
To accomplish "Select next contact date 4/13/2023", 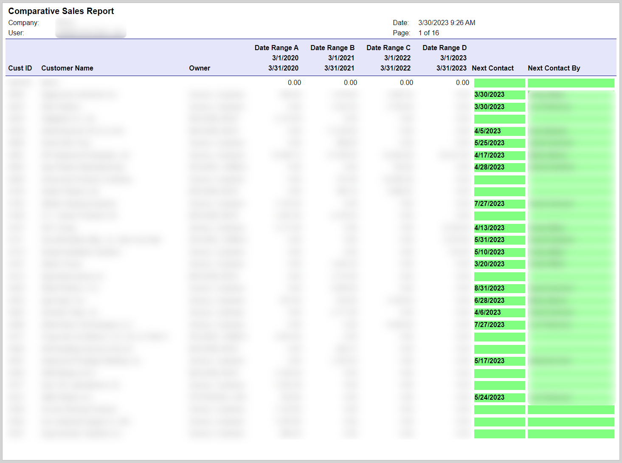I will point(489,228).
